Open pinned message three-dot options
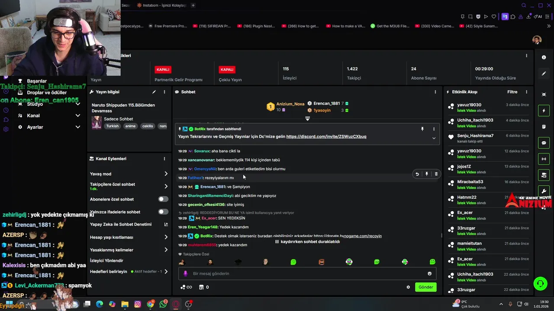 click(x=434, y=129)
